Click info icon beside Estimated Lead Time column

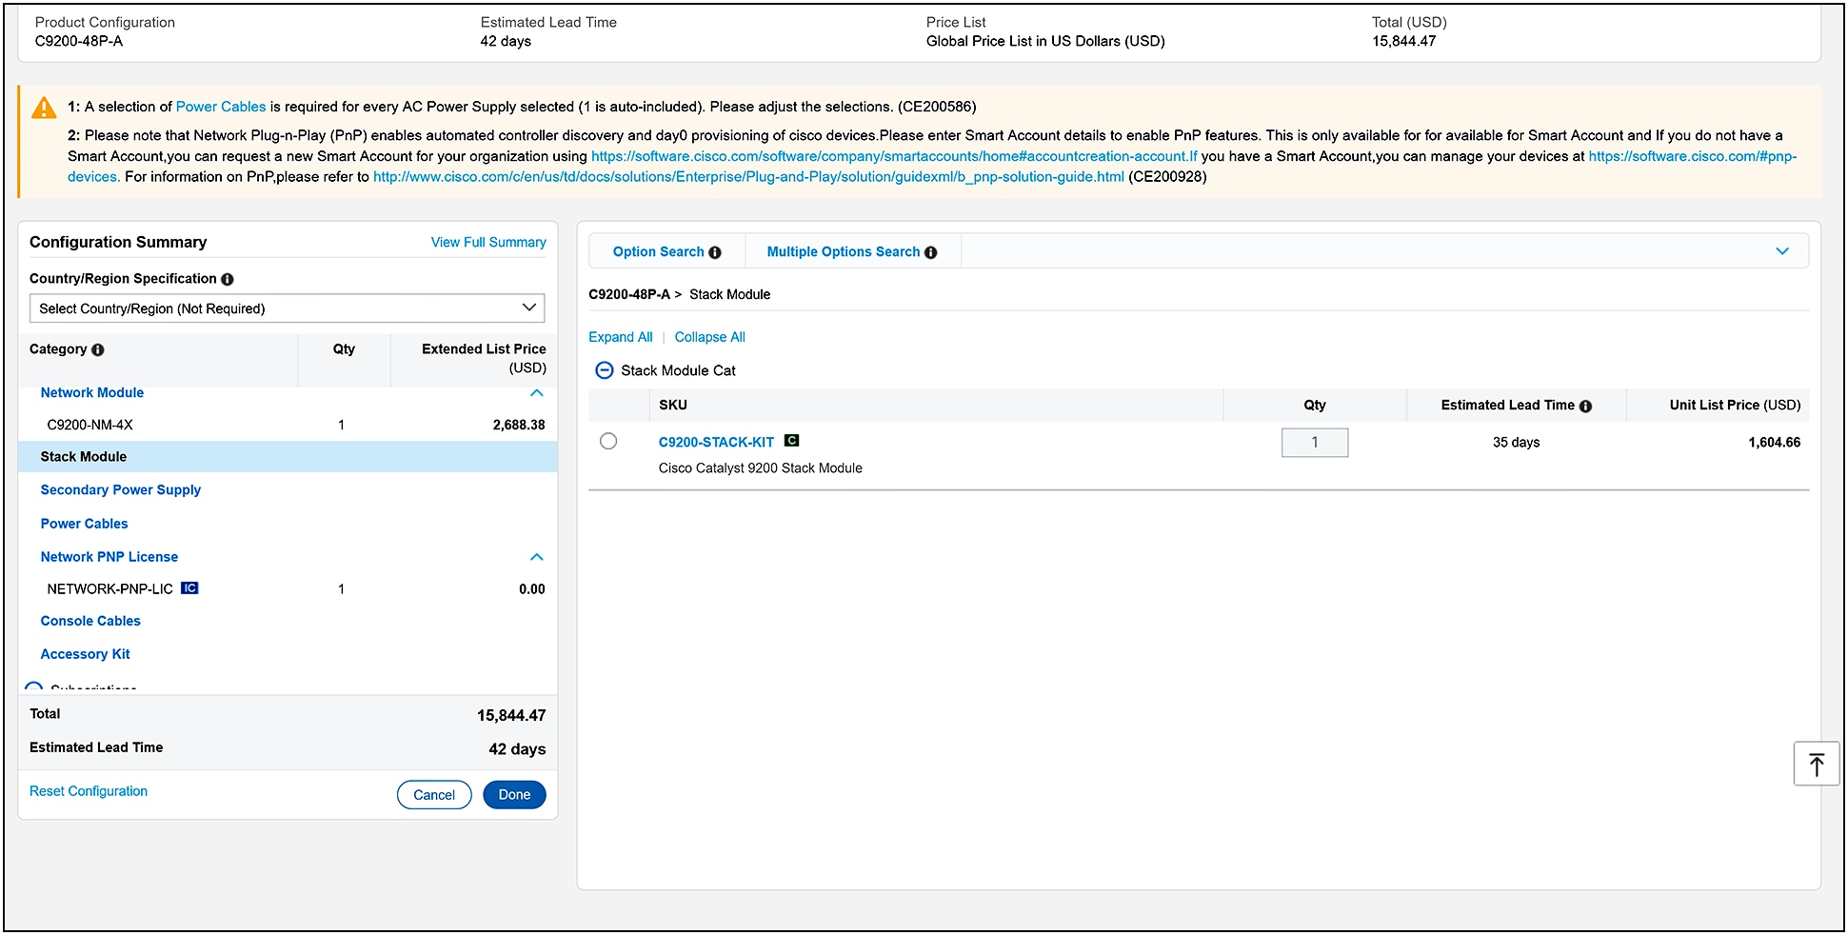(1585, 406)
